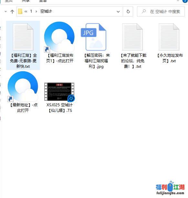Screen dimensions: 188x198
Task: Open the 福利江湖发布页1 browser shortcut
Action: pos(59,37)
